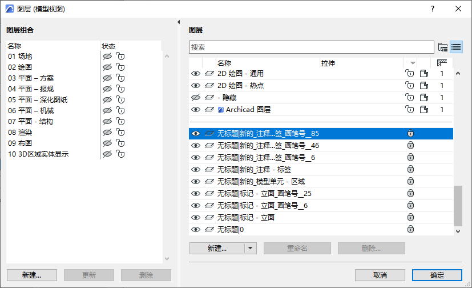Toggle wireframe icon of 无标题|新的_注释...签_画笔号_6
The width and height of the screenshot is (472, 288).
click(x=209, y=158)
